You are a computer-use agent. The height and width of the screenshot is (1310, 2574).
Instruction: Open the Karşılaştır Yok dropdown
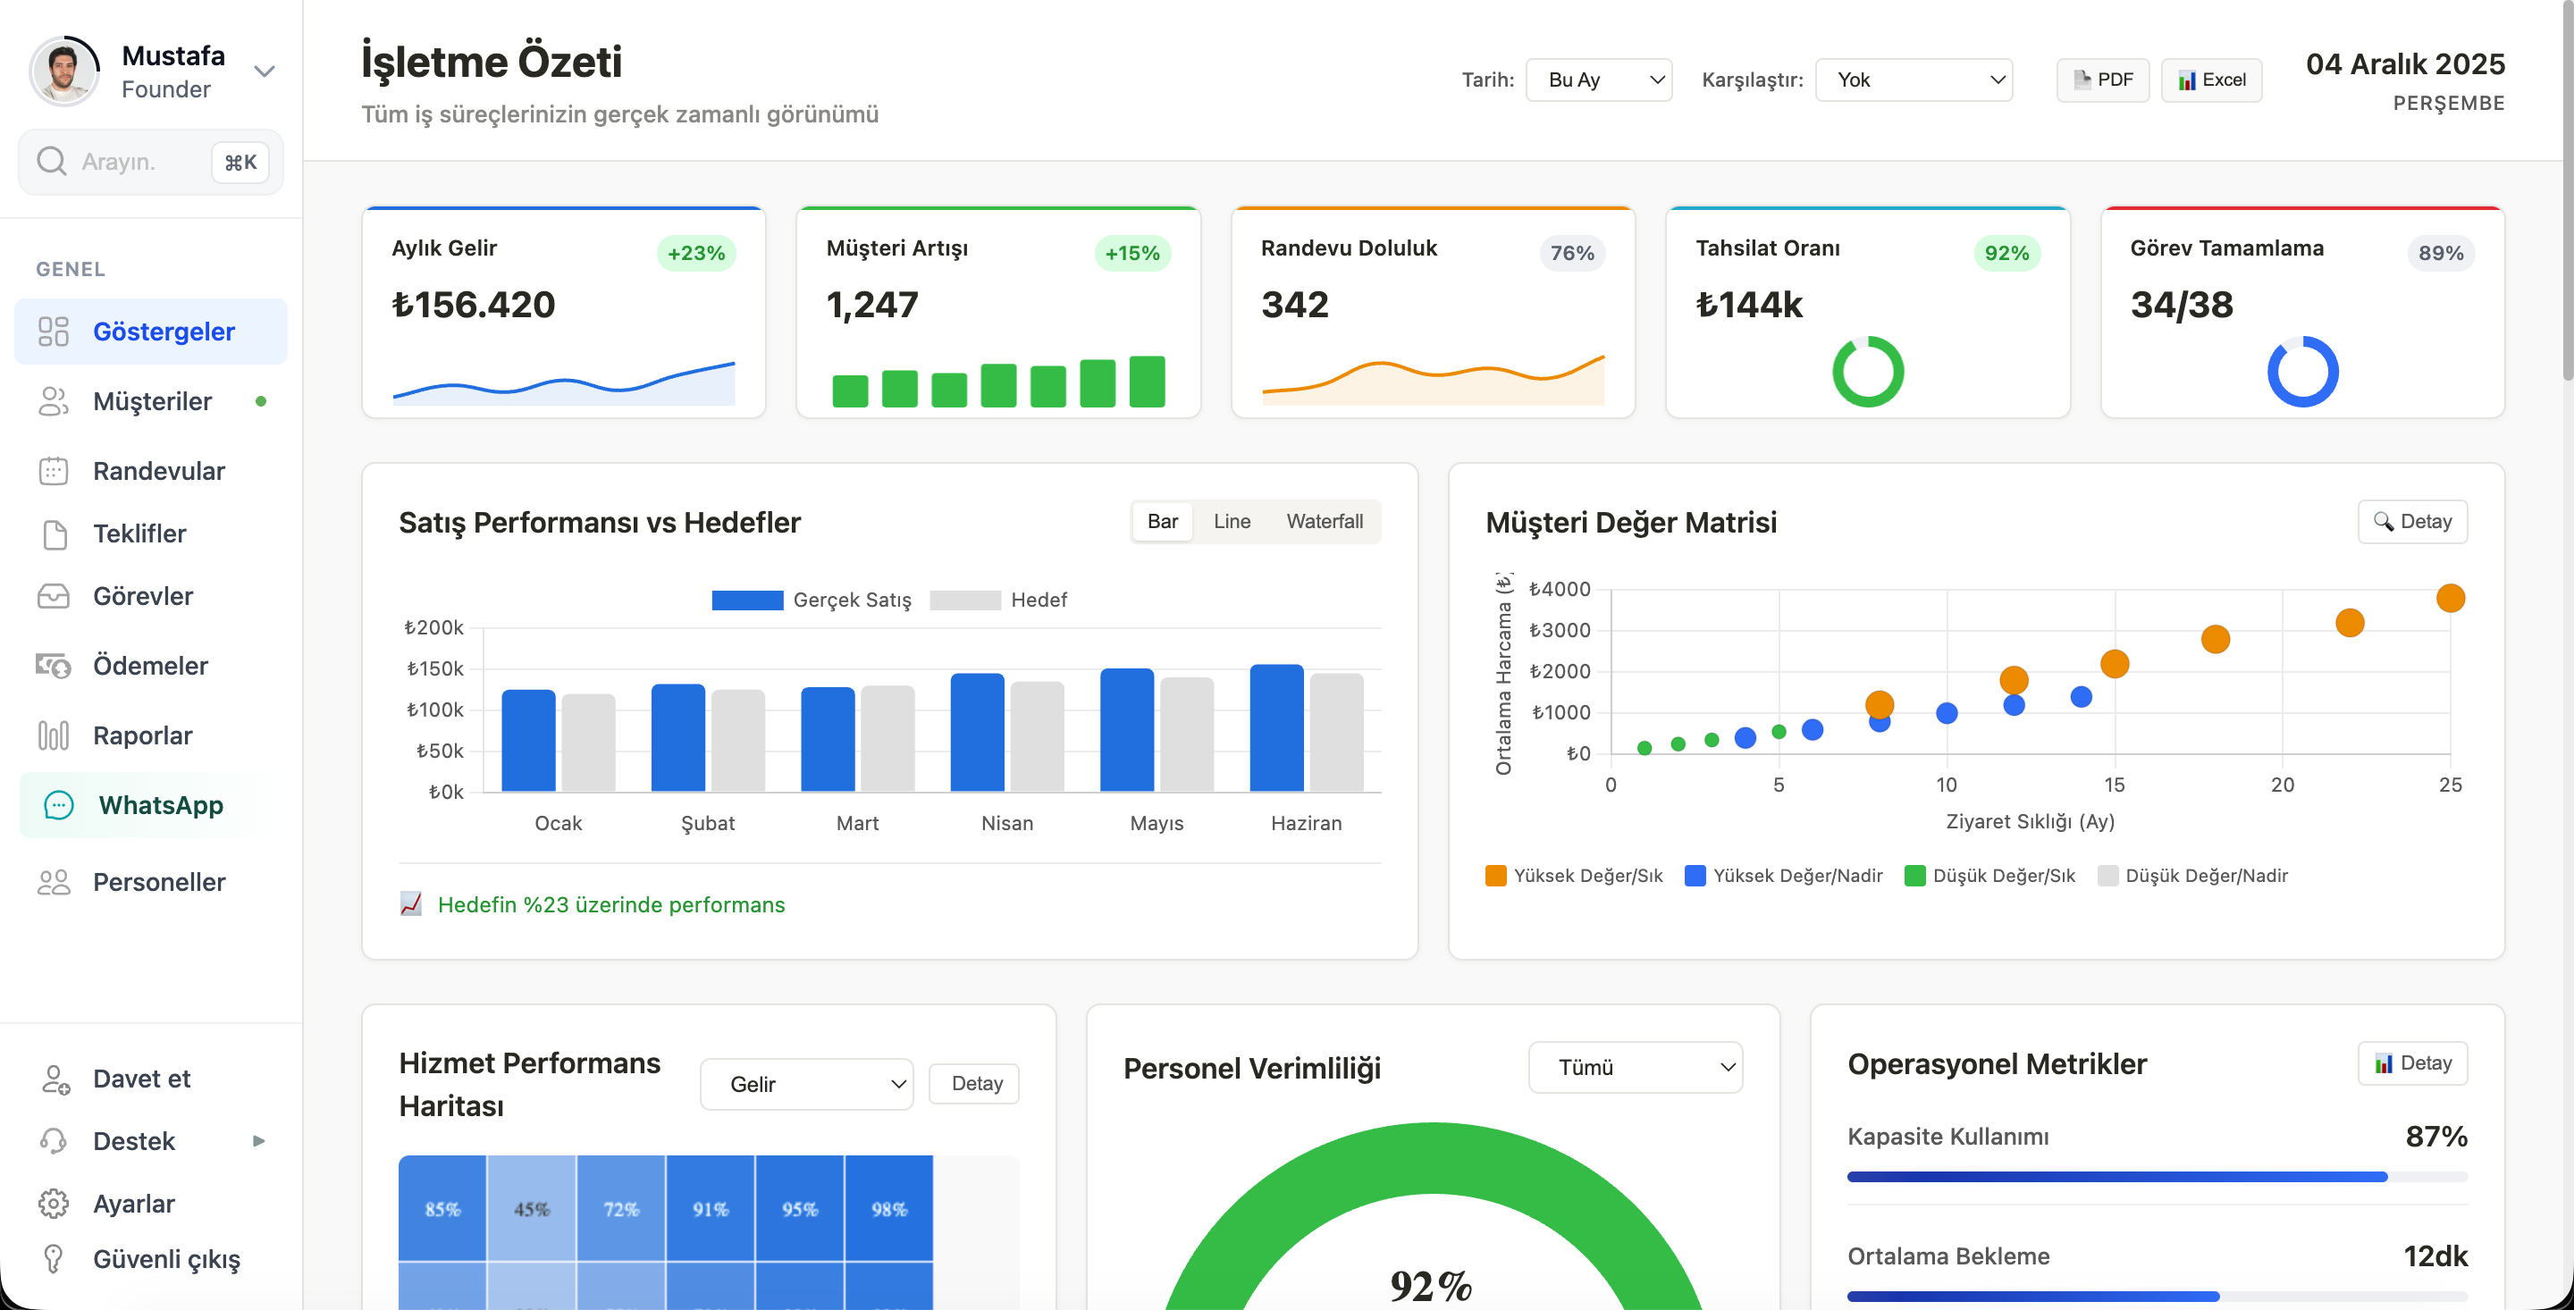(x=1914, y=80)
